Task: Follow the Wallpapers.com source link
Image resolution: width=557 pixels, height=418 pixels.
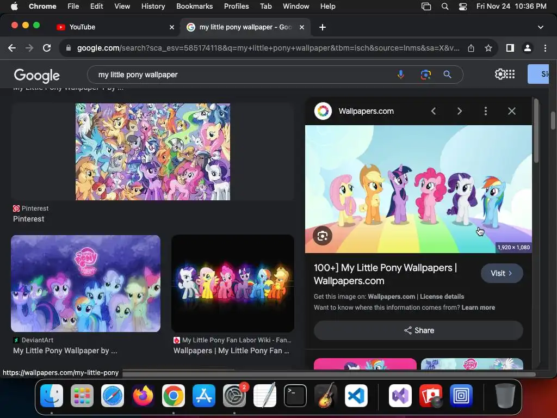Action: coord(392,297)
